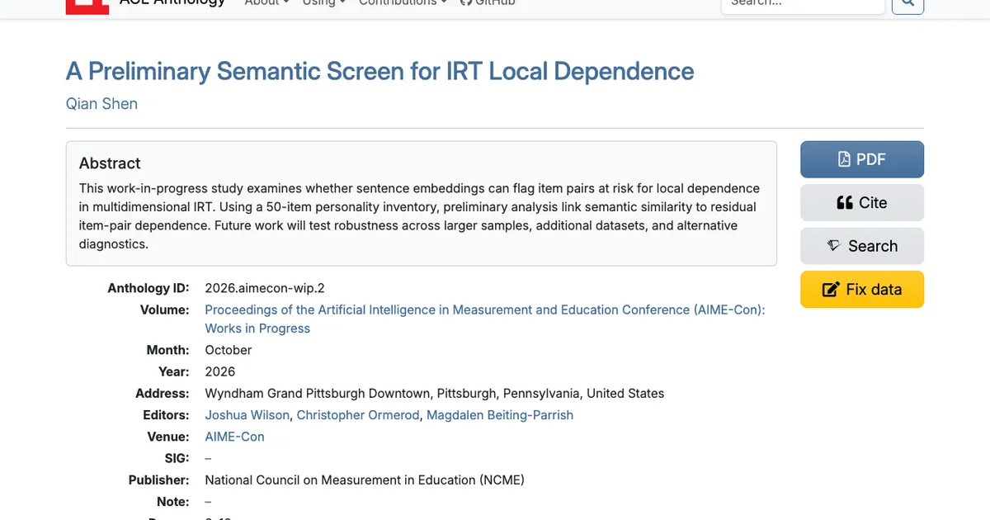This screenshot has width=990, height=520.
Task: Click the Search text input field
Action: (803, 5)
